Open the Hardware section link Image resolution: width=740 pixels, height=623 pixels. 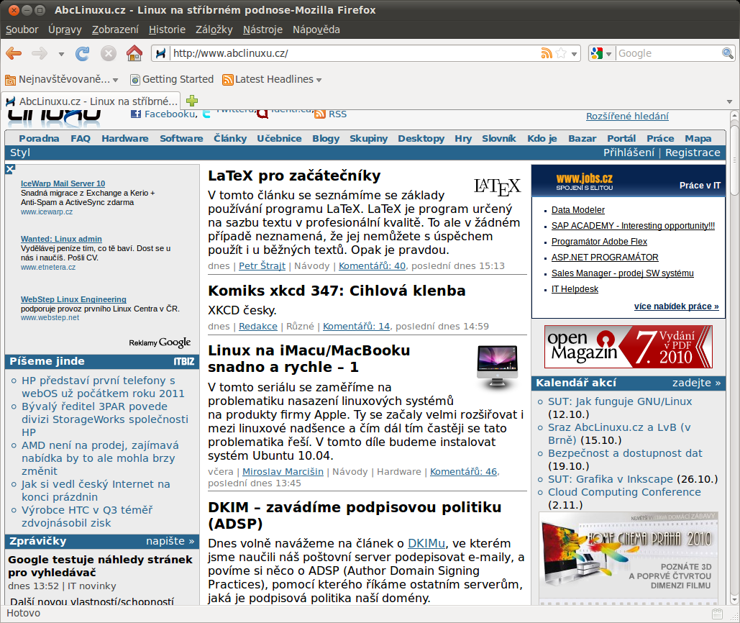point(125,138)
